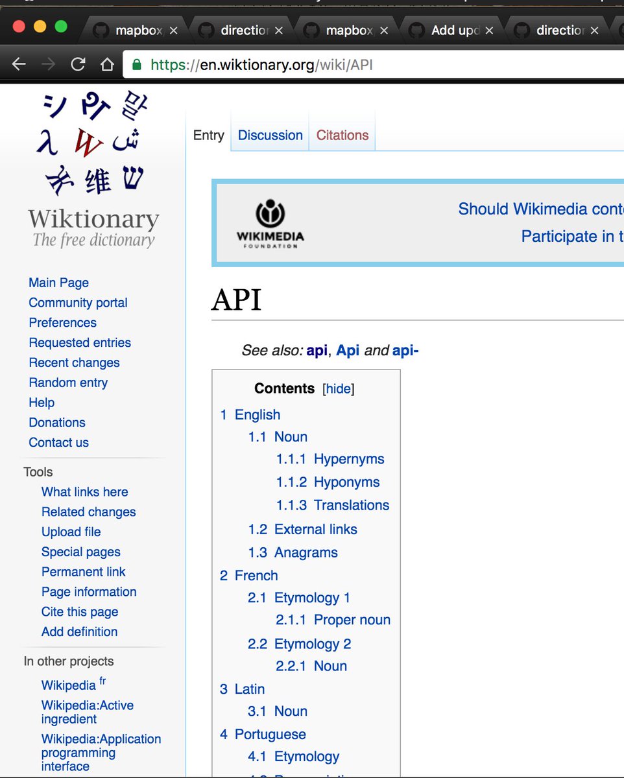Open the Help link
Viewport: 624px width, 778px height.
(x=42, y=403)
